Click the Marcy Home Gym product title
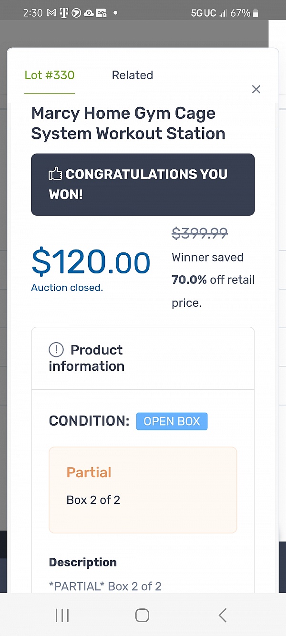The height and width of the screenshot is (636, 286). 128,123
